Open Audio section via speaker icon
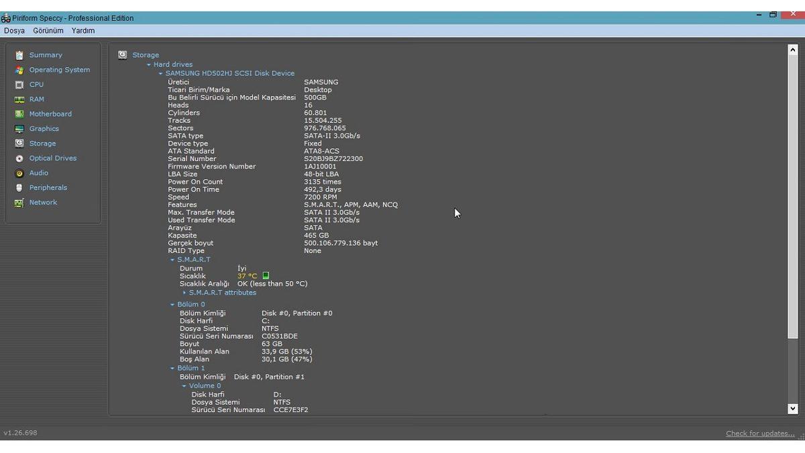The image size is (805, 453). point(19,173)
